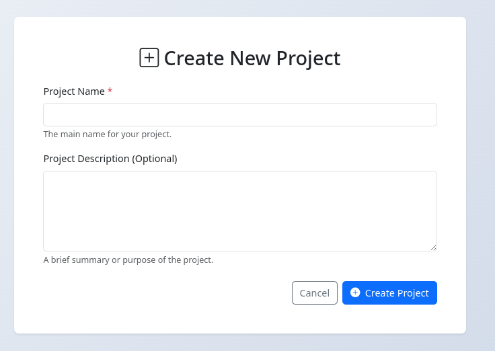
Task: Click the red required asterisk
Action: point(110,91)
